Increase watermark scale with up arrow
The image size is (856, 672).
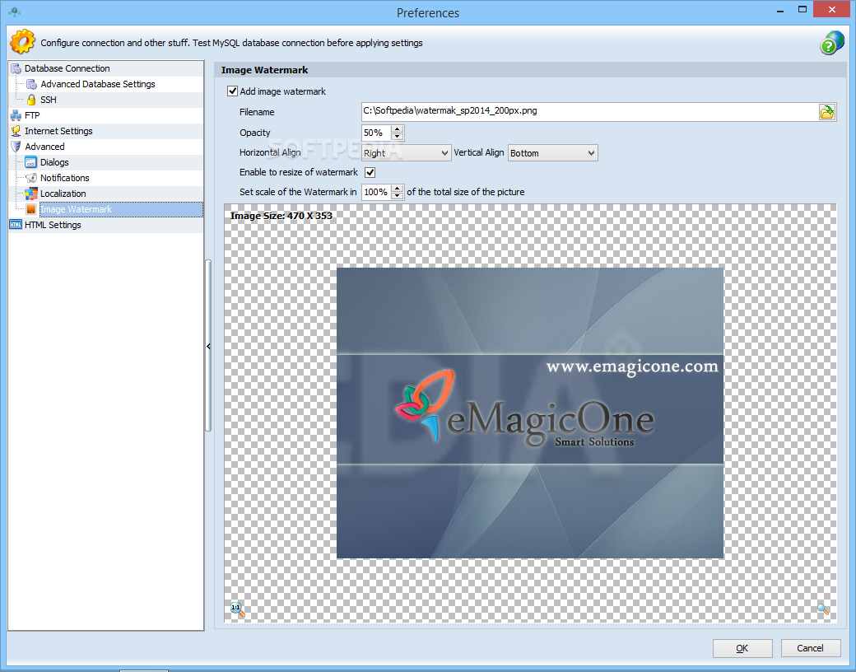[x=398, y=189]
